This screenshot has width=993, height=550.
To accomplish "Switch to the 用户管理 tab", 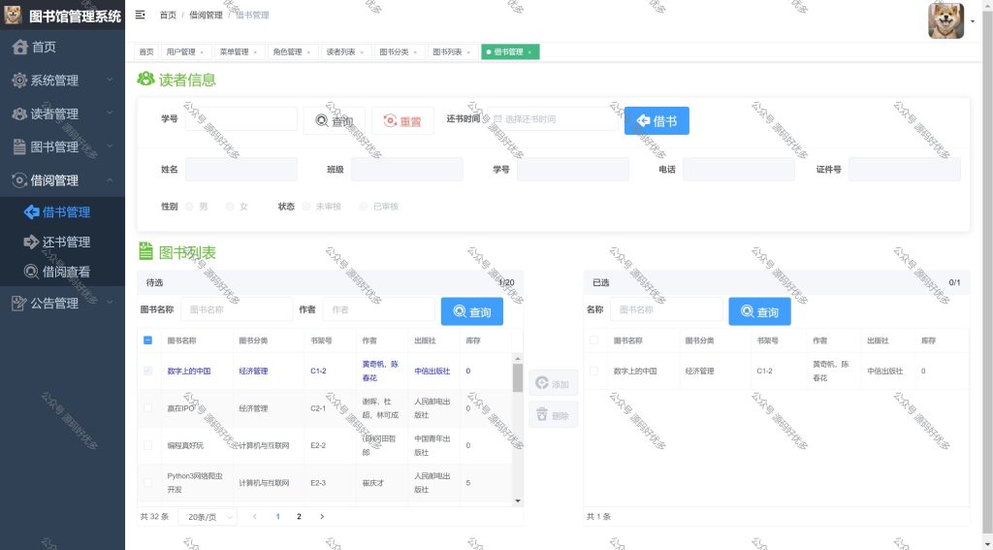I will point(185,52).
